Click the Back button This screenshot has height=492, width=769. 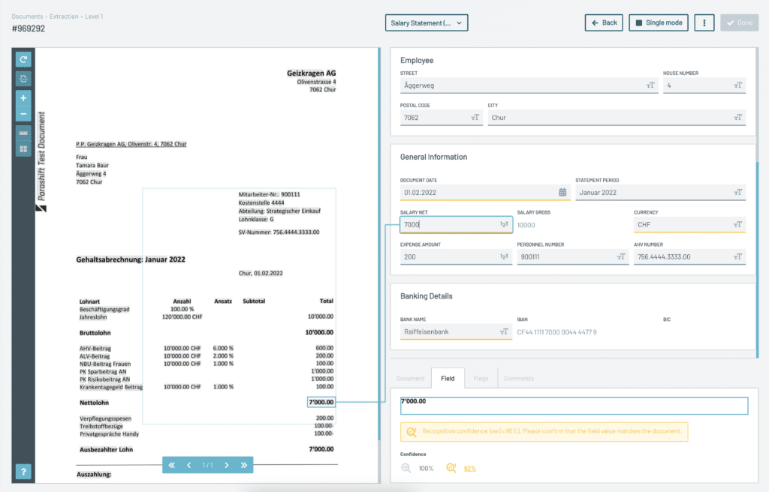click(603, 22)
